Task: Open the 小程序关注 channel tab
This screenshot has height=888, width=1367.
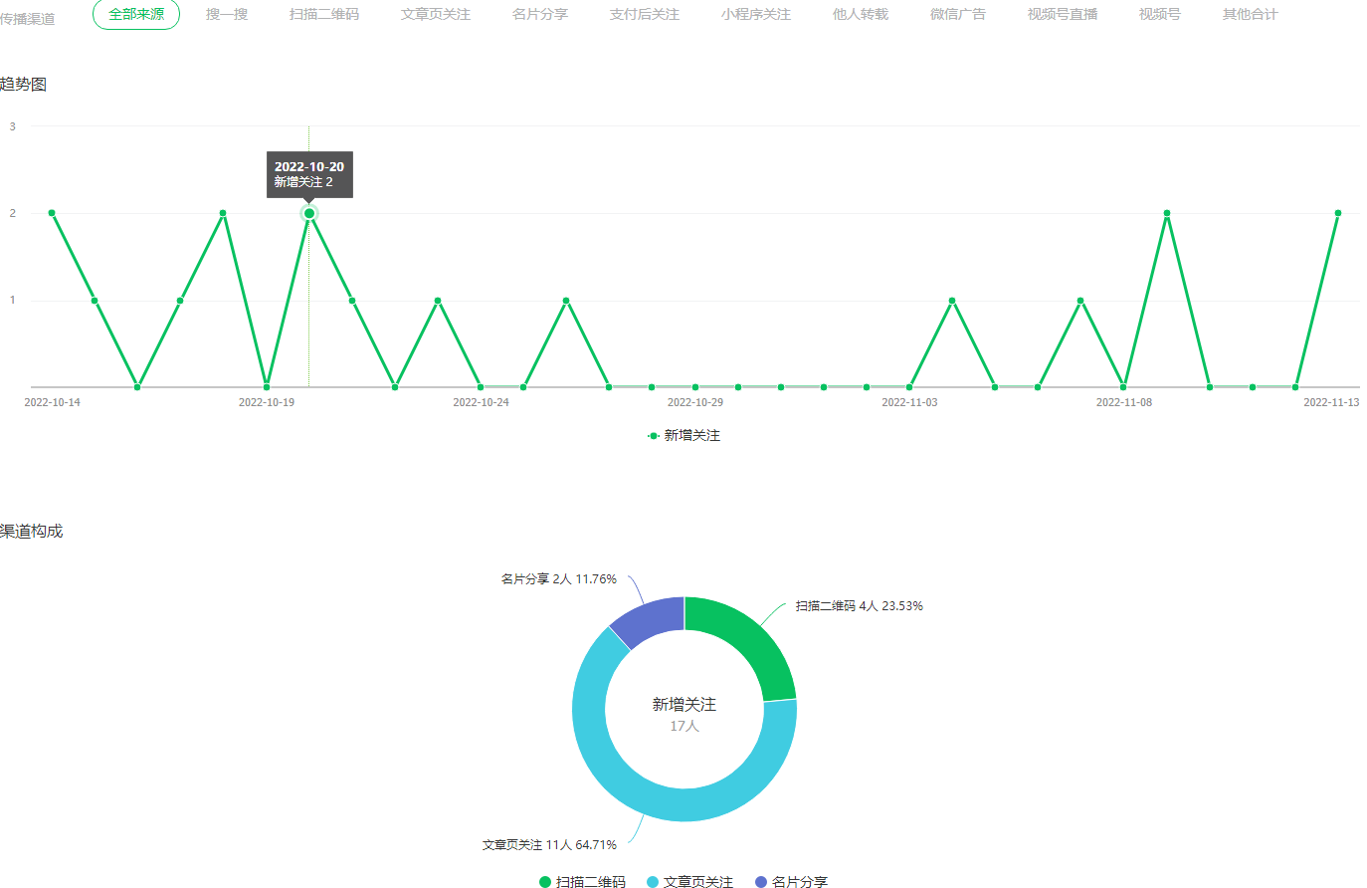Action: point(756,14)
